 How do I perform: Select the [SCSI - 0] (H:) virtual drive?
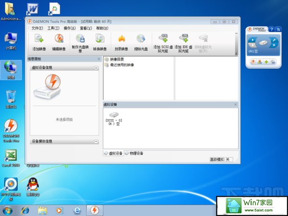114,119
